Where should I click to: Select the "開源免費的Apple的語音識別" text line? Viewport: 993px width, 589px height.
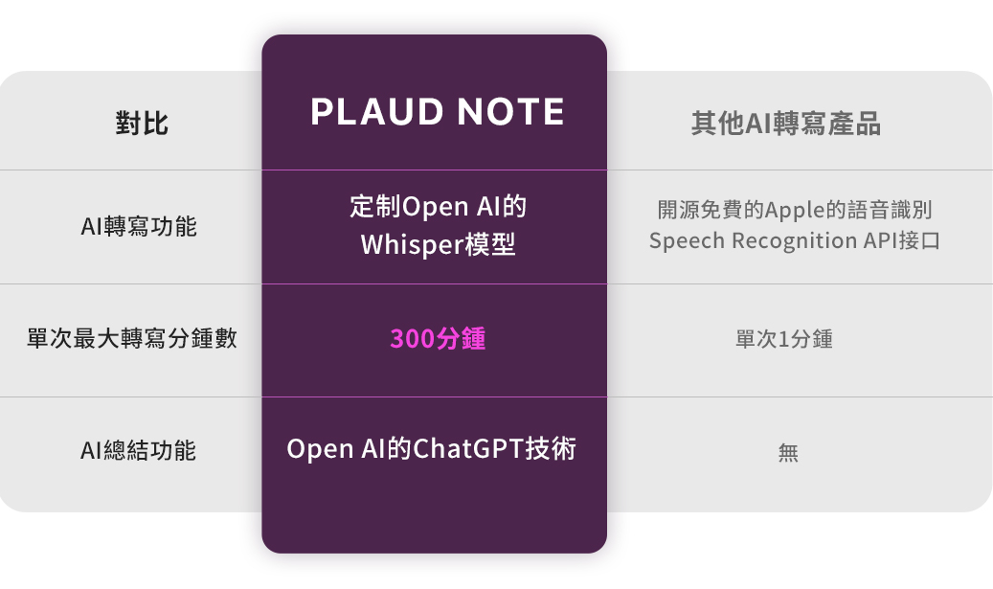[x=795, y=210]
